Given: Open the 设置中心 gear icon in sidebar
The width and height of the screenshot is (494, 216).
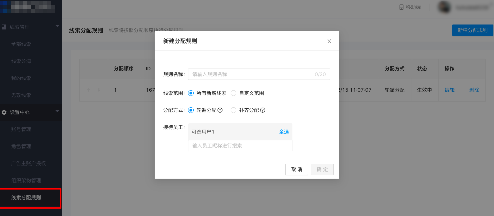Looking at the screenshot, I should 5,112.
